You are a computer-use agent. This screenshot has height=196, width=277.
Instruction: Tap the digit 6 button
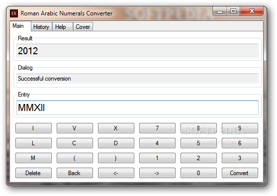240,143
